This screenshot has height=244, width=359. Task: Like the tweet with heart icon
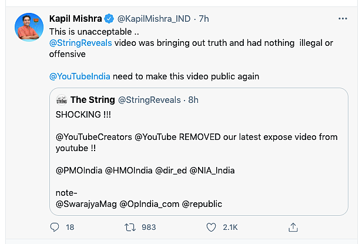(x=212, y=227)
